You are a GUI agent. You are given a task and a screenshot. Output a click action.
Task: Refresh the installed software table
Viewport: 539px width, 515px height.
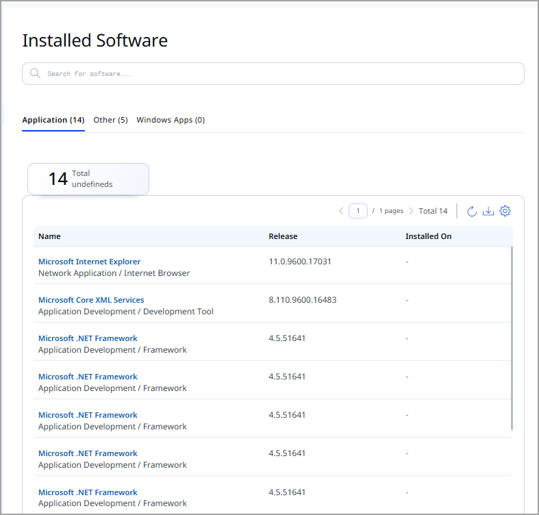tap(472, 211)
